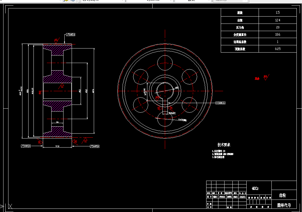Image resolution: width=302 pixels, height=212 pixels.
Task: Click technical requirement line 2 text
Action: [x=223, y=154]
